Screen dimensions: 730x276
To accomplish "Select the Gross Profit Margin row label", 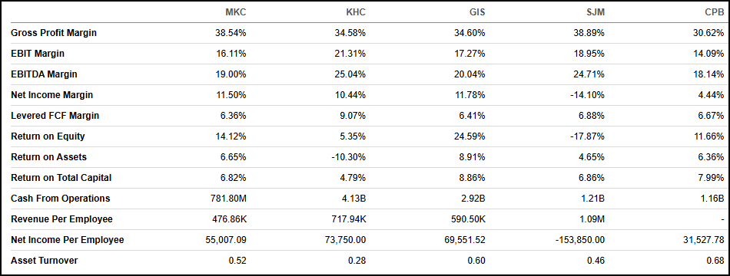I will [54, 33].
